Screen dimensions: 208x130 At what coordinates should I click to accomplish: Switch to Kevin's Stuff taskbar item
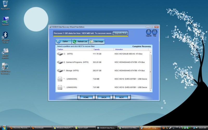pos(85,128)
